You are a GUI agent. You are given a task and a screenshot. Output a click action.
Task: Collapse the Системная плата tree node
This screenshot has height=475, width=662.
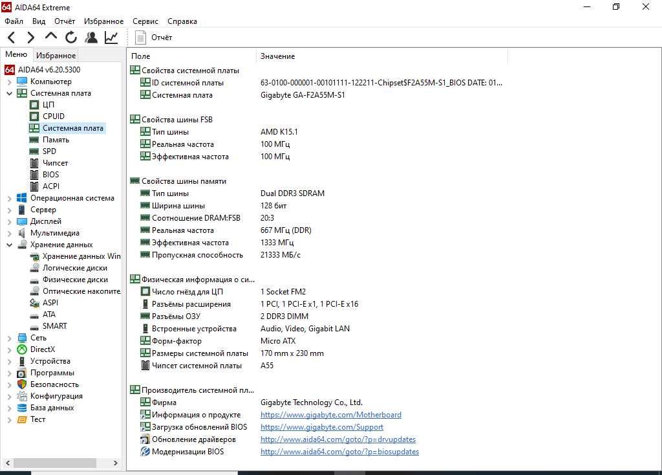click(x=9, y=93)
